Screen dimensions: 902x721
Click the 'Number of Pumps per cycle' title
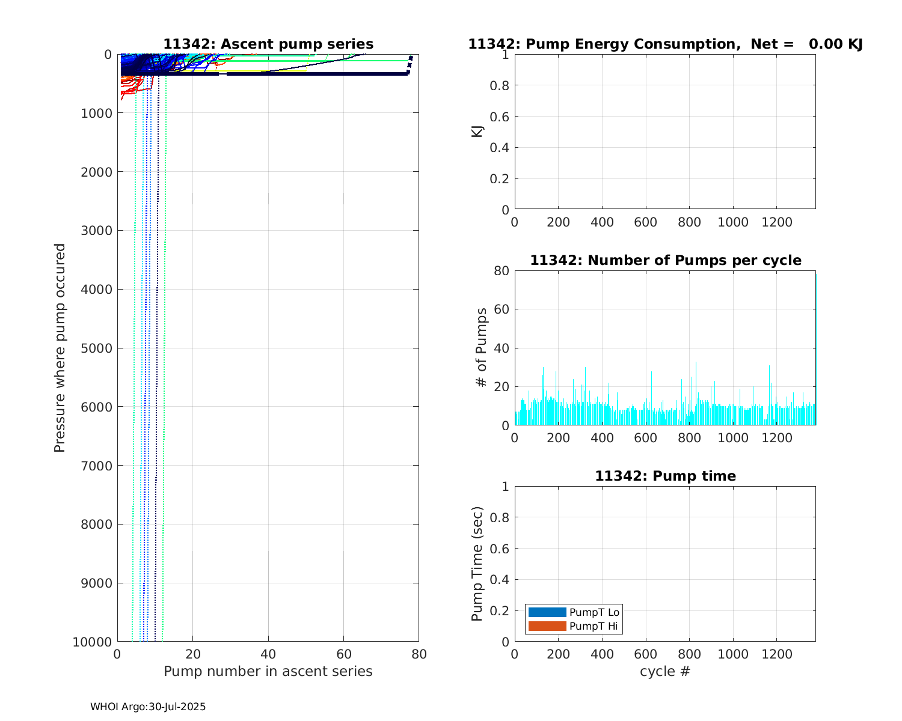(665, 260)
